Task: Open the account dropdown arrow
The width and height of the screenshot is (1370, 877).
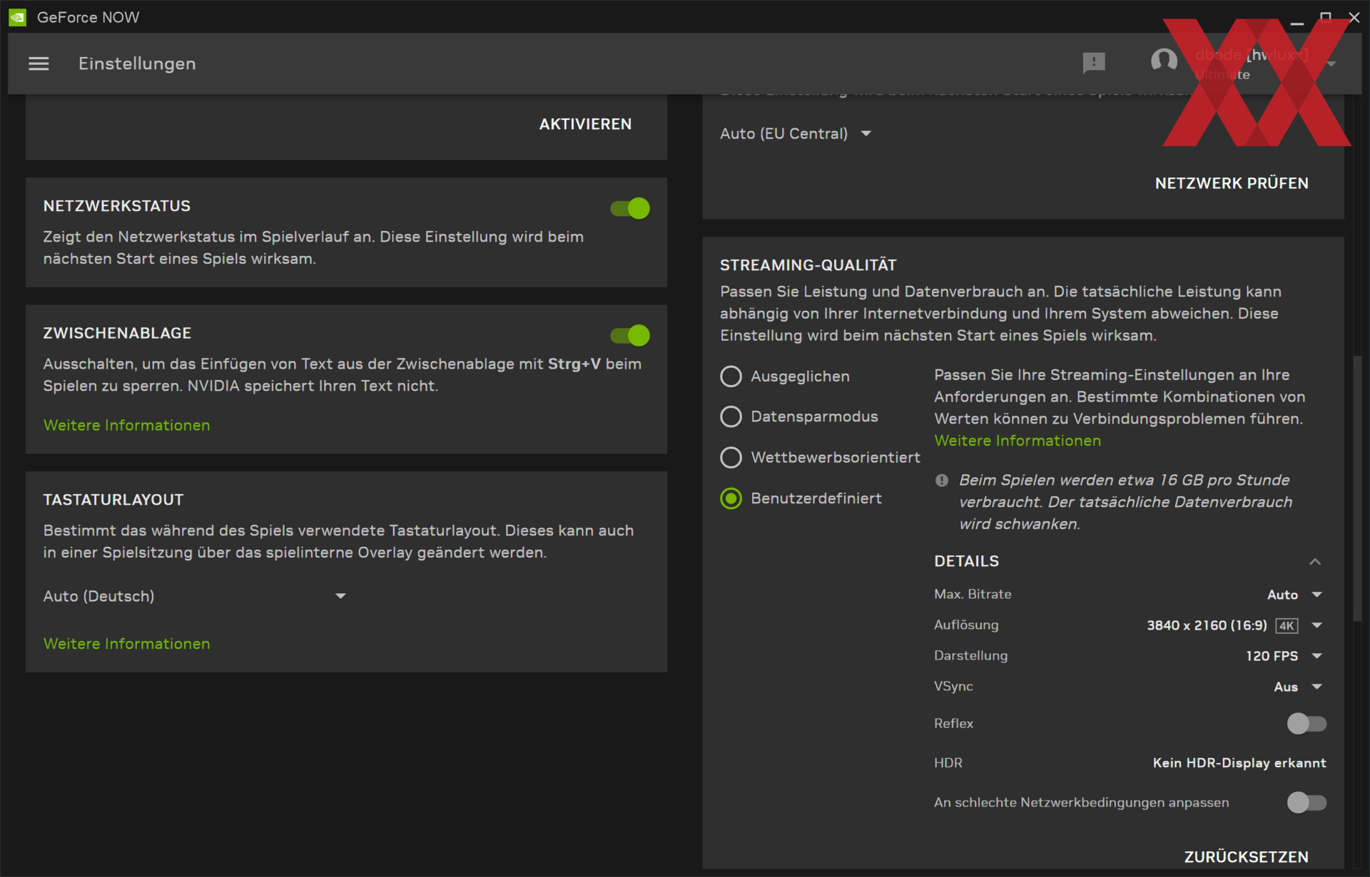Action: coord(1331,64)
